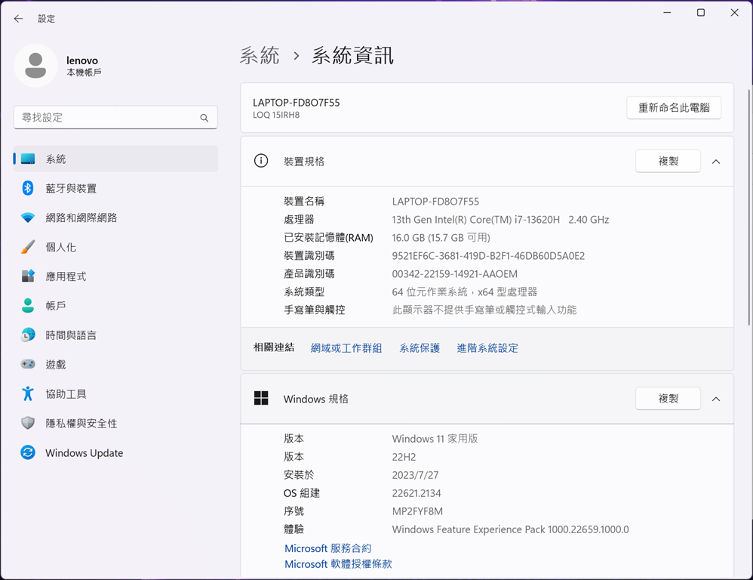
Task: Open 應用程式 via apps icon
Action: click(x=28, y=276)
